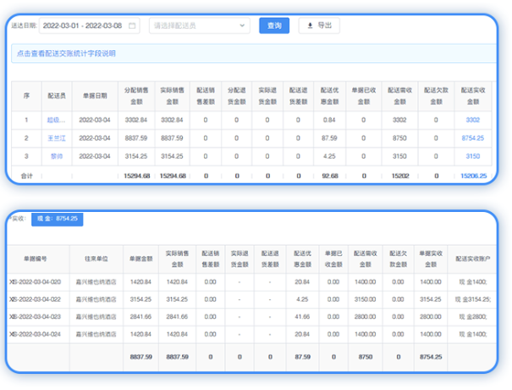Click the calendar icon in date field
512x390 pixels.
coord(132,25)
